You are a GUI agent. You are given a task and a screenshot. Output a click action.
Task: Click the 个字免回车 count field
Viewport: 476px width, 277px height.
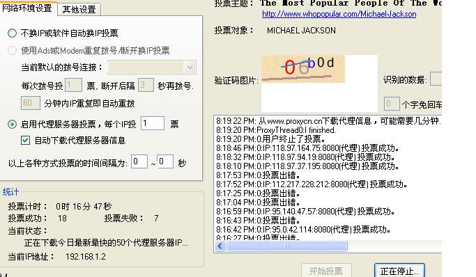(392, 104)
